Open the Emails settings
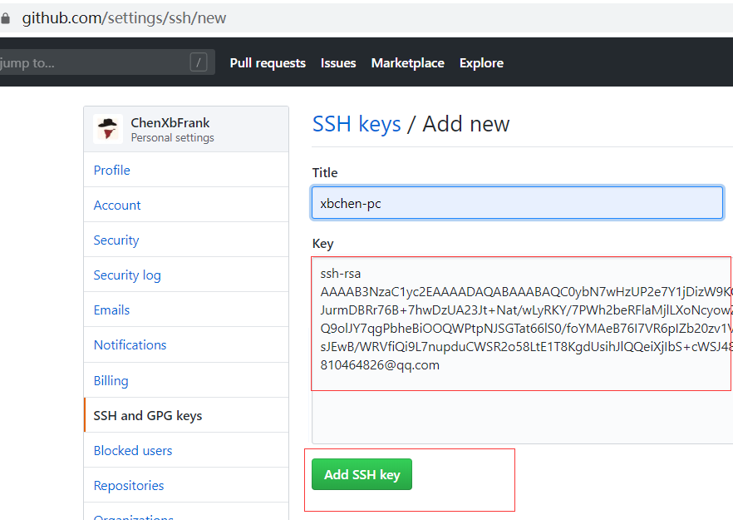Viewport: 733px width, 520px height. [186, 310]
